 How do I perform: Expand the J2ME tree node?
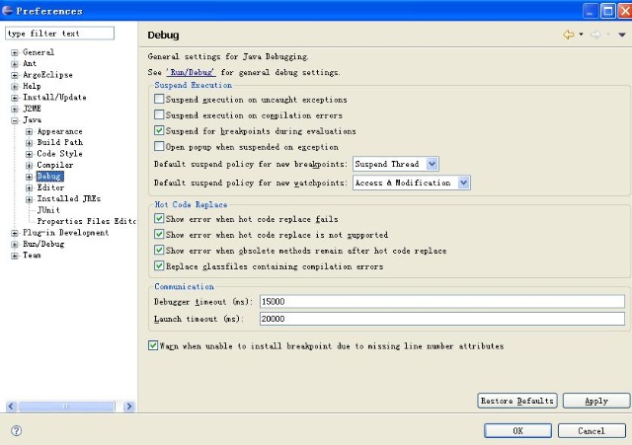(15, 109)
